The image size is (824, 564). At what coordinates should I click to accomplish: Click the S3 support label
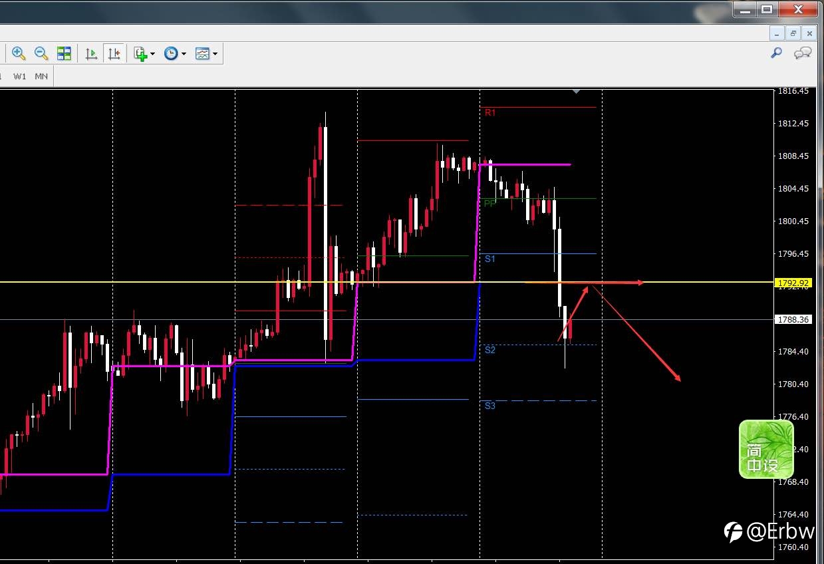point(490,406)
